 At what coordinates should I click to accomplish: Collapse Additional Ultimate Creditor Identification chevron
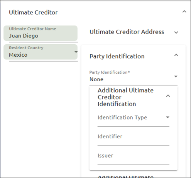pyautogui.click(x=168, y=96)
